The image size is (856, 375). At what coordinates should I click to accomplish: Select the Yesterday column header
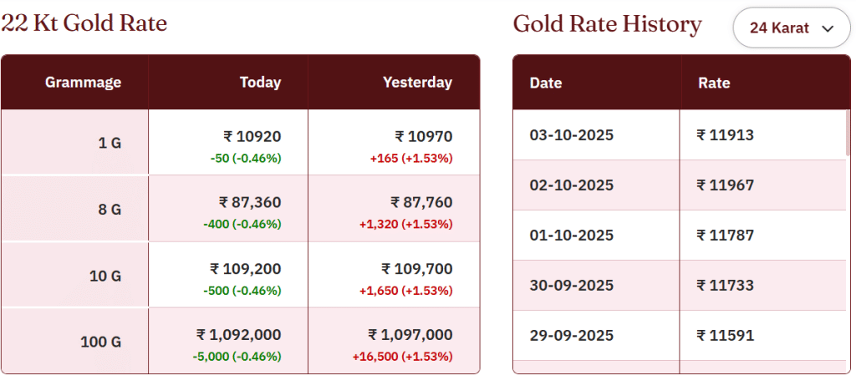417,82
